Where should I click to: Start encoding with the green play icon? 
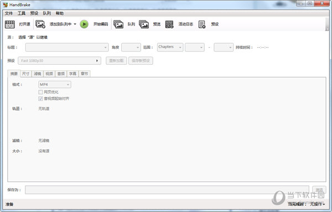(84, 24)
